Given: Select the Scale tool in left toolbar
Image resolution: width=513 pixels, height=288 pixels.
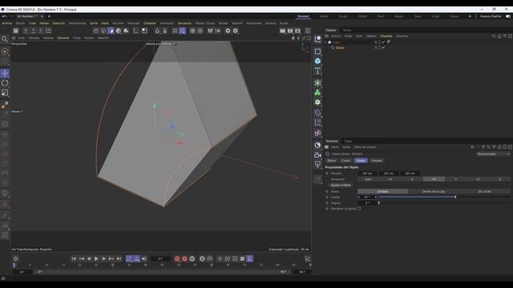Looking at the screenshot, I should click(5, 93).
